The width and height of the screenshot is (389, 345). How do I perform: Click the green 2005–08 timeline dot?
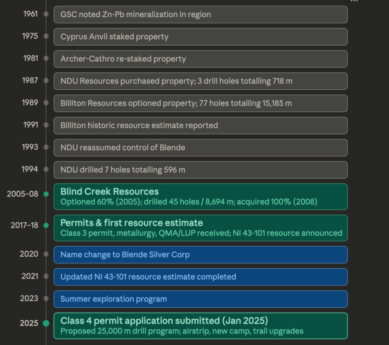pos(46,194)
